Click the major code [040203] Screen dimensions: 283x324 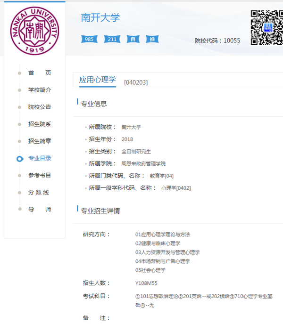pyautogui.click(x=136, y=82)
